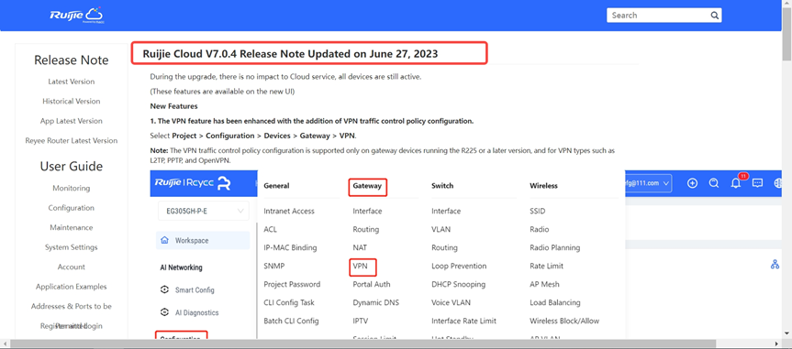Select Loop Prevention under Switch
792x349 pixels.
[x=459, y=266]
